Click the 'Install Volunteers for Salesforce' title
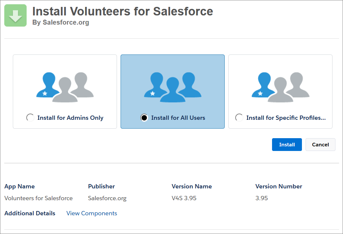Screen dimensions: 343x234 coord(122,11)
